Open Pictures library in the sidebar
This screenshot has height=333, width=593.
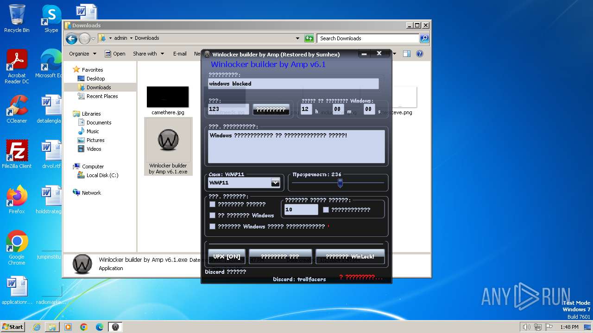(95, 140)
